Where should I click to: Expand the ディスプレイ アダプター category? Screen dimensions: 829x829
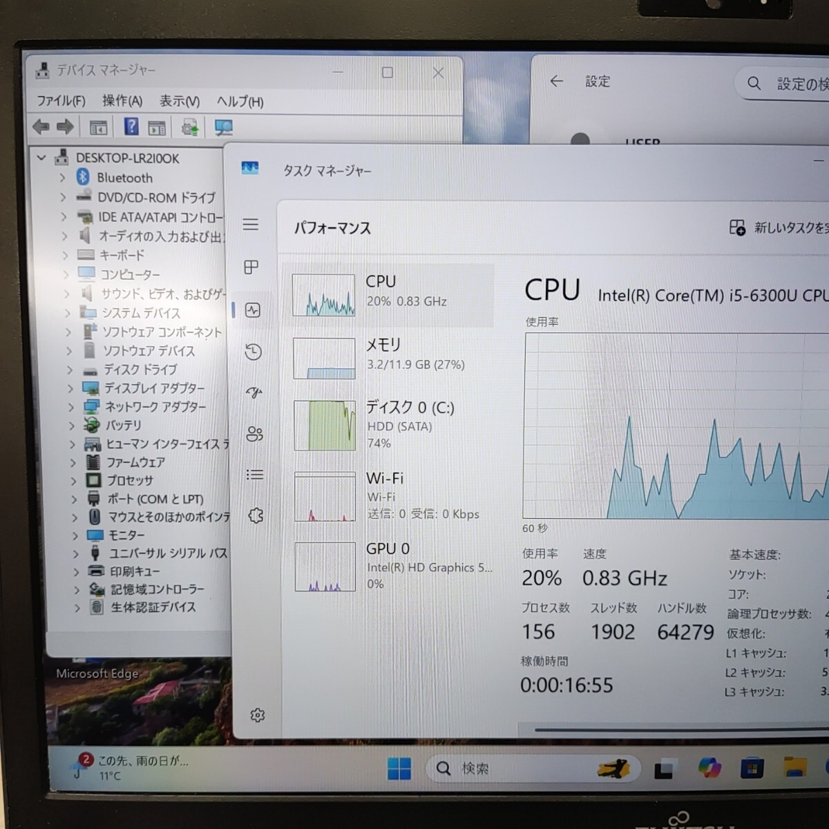pyautogui.click(x=70, y=388)
